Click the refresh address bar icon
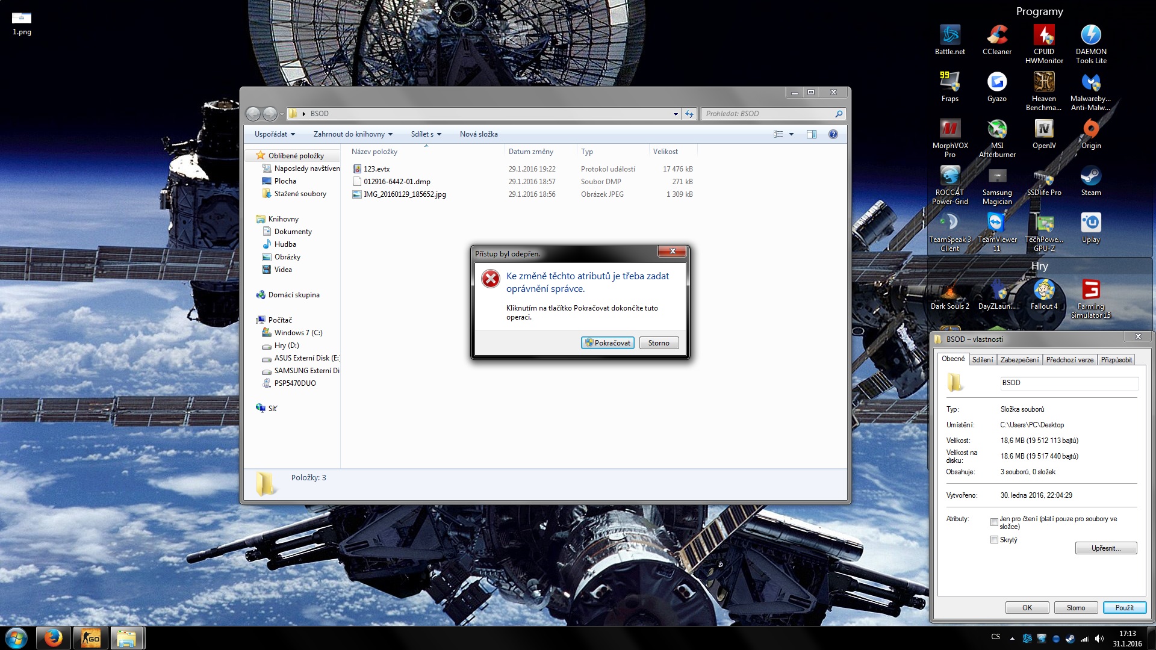This screenshot has height=650, width=1156. tap(689, 114)
